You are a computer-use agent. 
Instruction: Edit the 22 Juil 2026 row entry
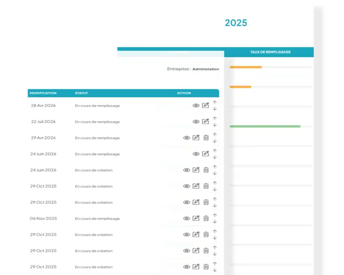click(x=205, y=121)
